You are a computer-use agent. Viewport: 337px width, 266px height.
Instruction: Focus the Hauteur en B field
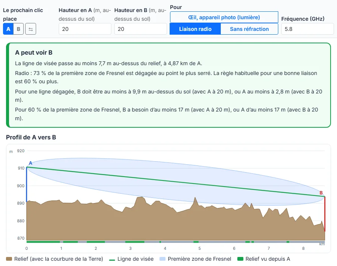tap(141, 29)
